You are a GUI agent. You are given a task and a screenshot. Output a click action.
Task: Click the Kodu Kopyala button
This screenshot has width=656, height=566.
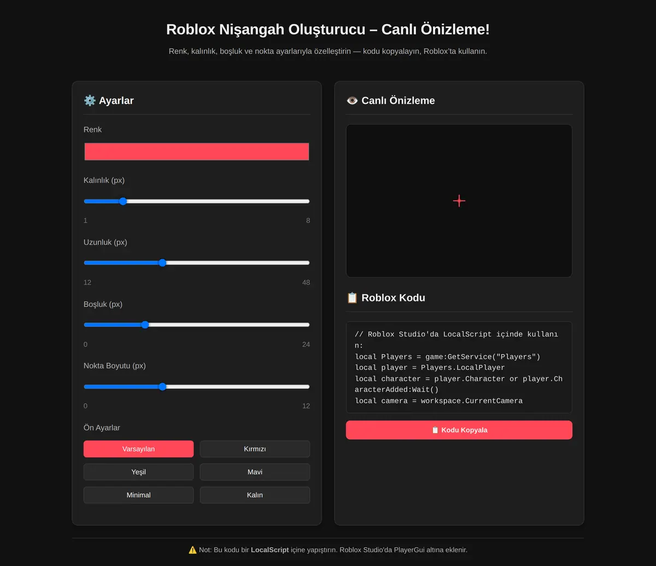click(459, 430)
